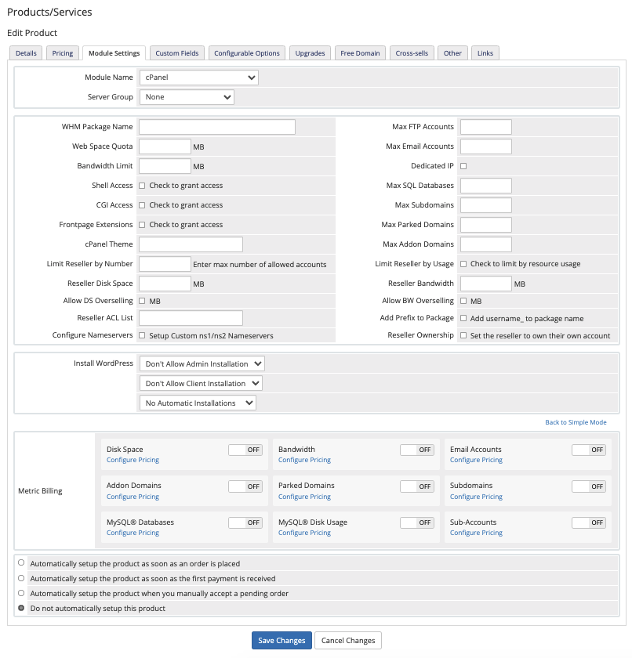Image resolution: width=632 pixels, height=658 pixels.
Task: Switch on Parked Domains metric billing
Action: point(417,486)
